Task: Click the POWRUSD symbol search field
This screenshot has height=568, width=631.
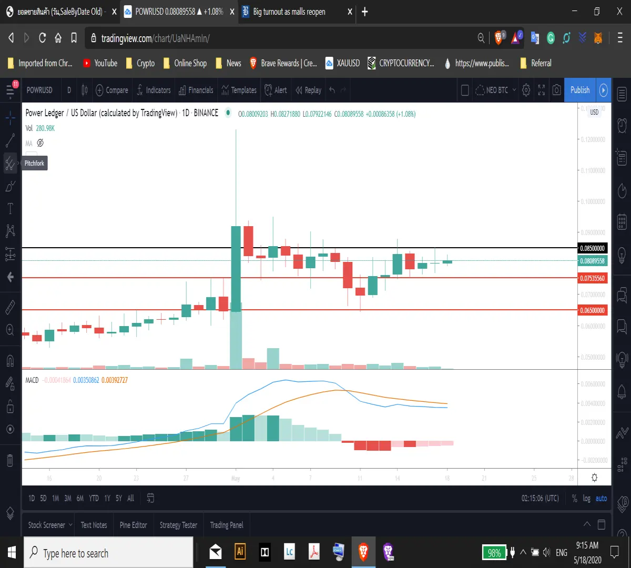Action: coord(39,90)
